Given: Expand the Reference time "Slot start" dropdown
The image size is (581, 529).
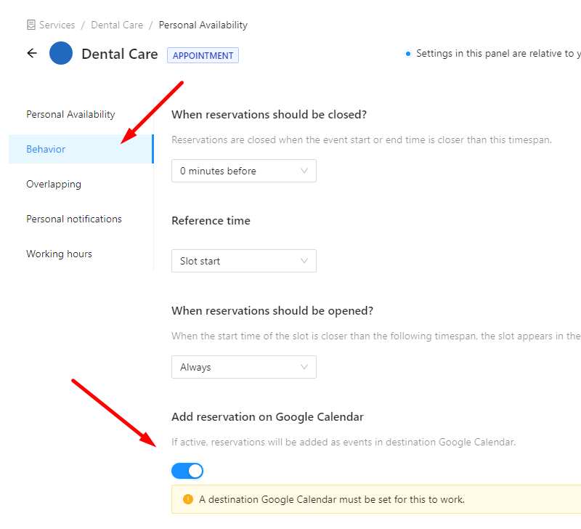Looking at the screenshot, I should coord(243,261).
